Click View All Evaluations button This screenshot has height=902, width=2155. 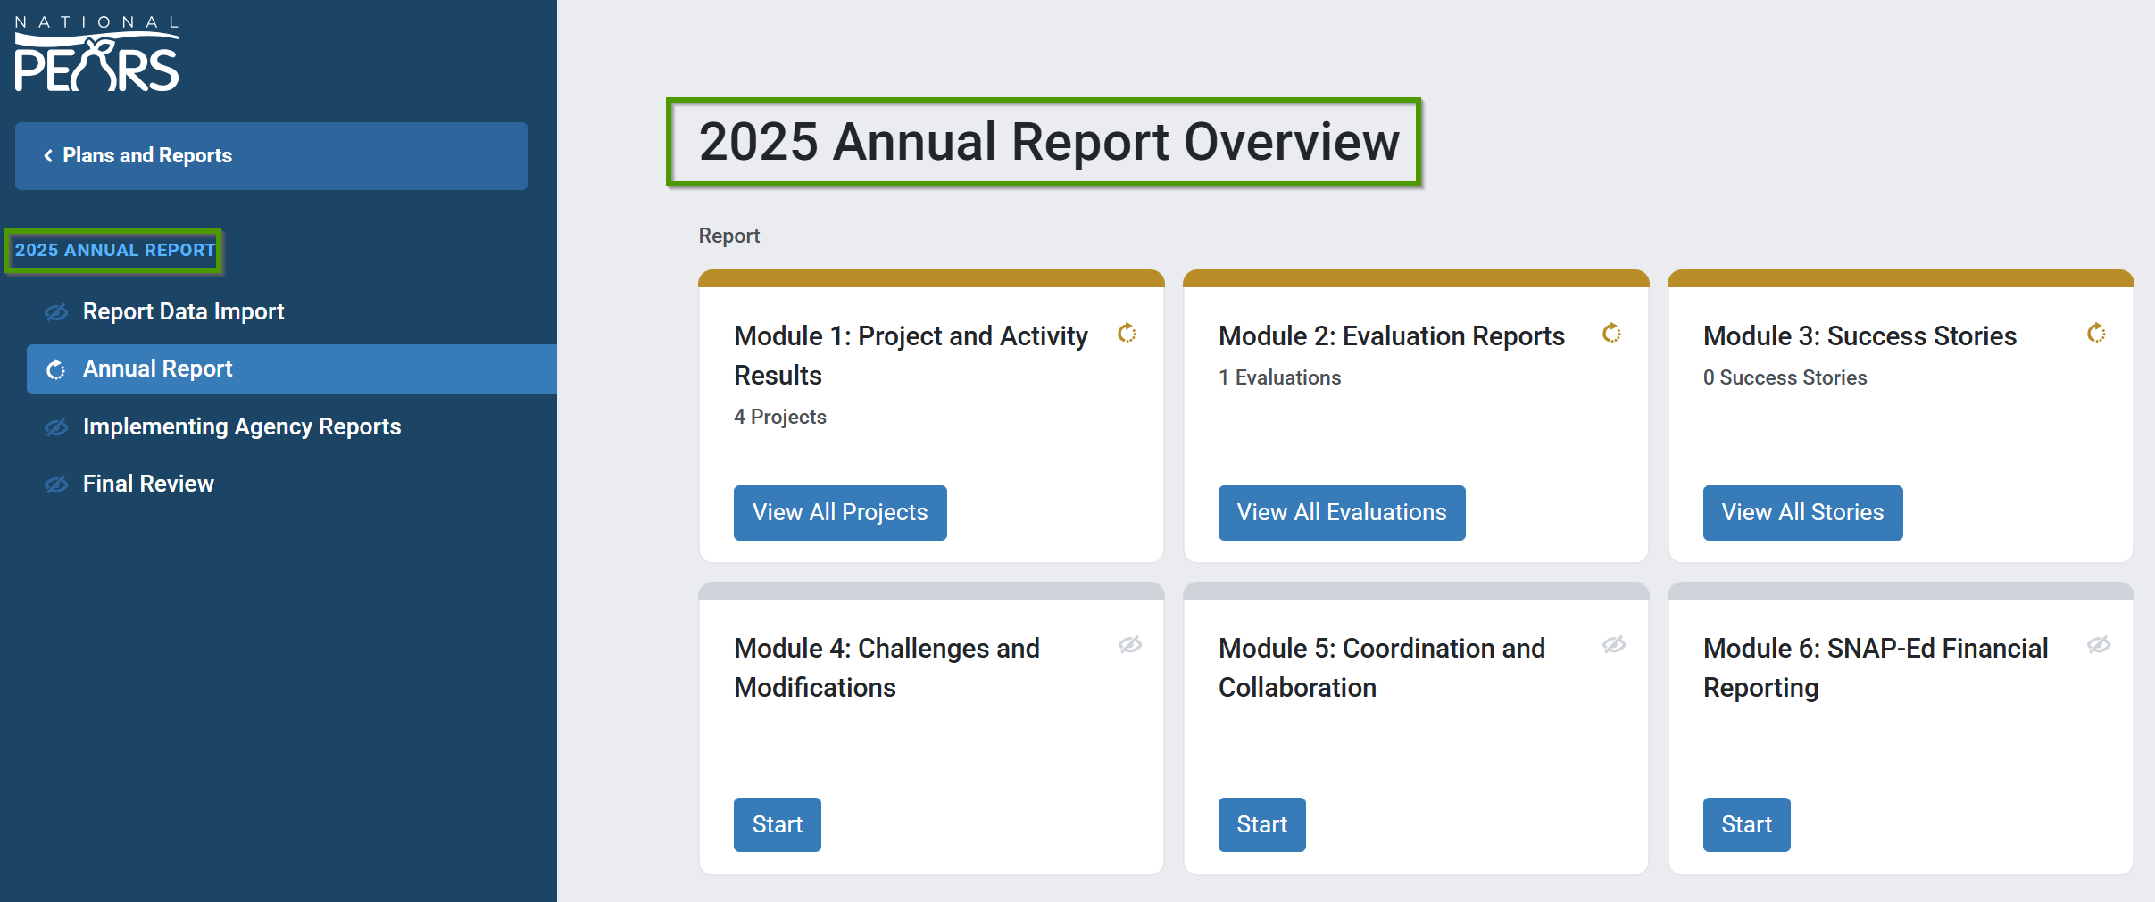tap(1341, 513)
